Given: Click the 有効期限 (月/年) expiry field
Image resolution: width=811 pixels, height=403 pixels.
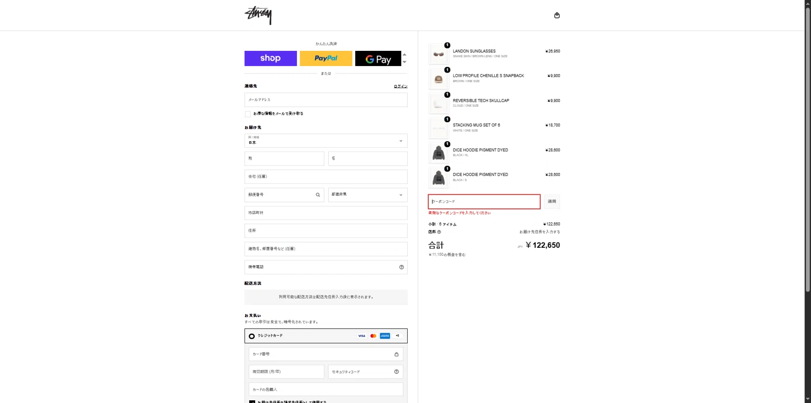Looking at the screenshot, I should (x=287, y=372).
